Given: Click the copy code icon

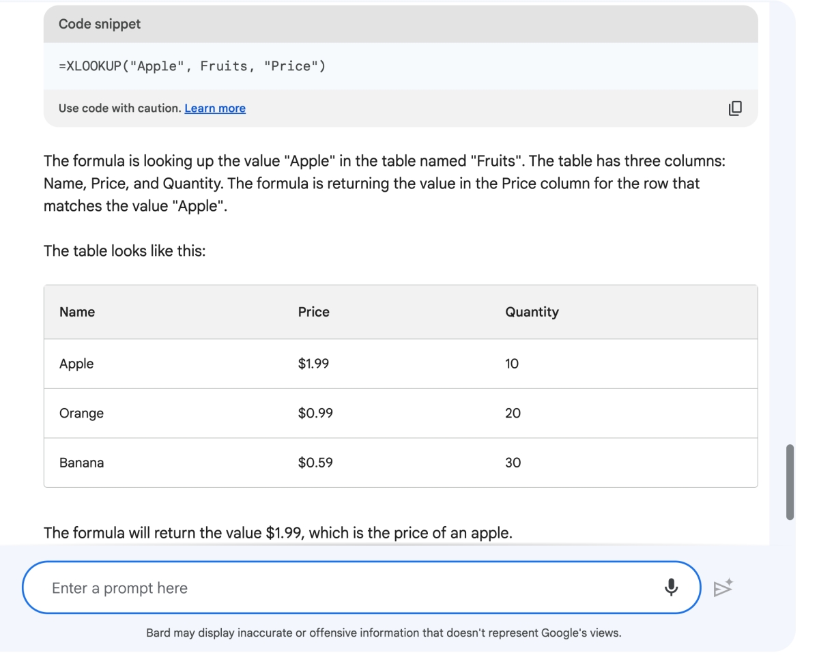Looking at the screenshot, I should coord(735,108).
